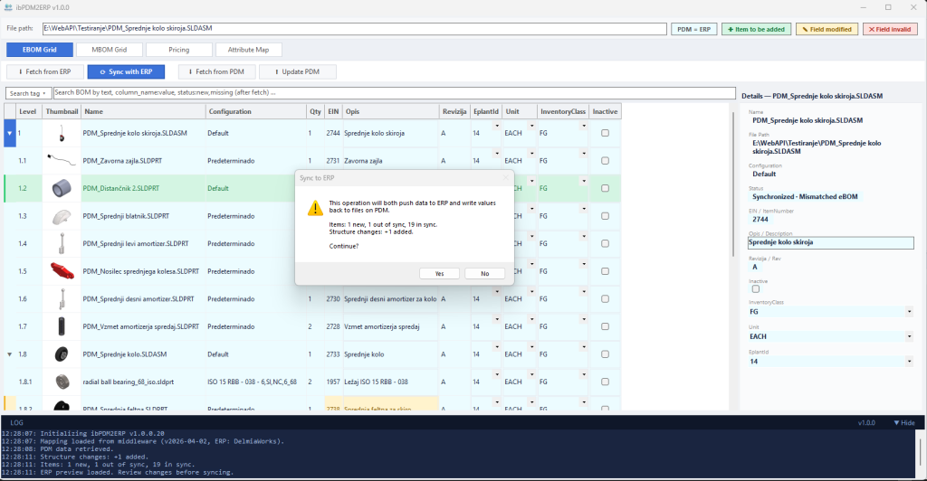Edit Opis / Description field in Details
Image resolution: width=927 pixels, height=481 pixels.
point(831,242)
